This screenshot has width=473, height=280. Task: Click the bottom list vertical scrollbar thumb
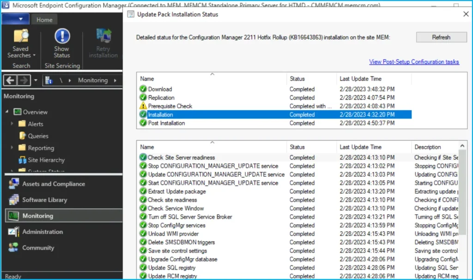pyautogui.click(x=462, y=193)
